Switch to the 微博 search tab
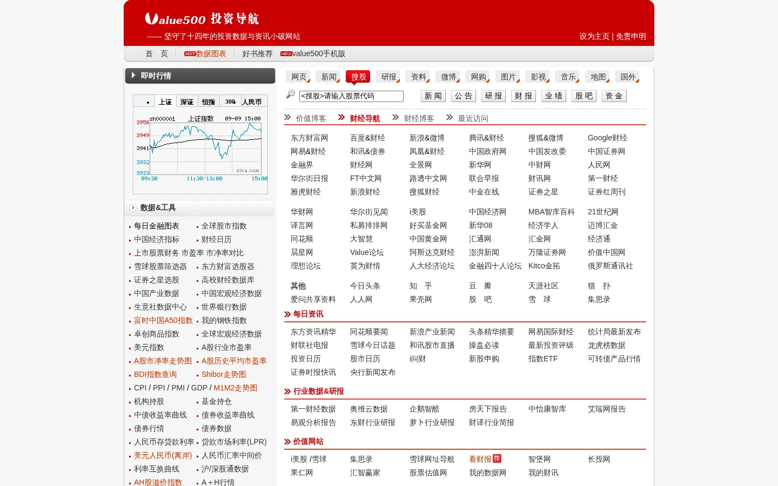The width and height of the screenshot is (778, 486). [x=448, y=77]
